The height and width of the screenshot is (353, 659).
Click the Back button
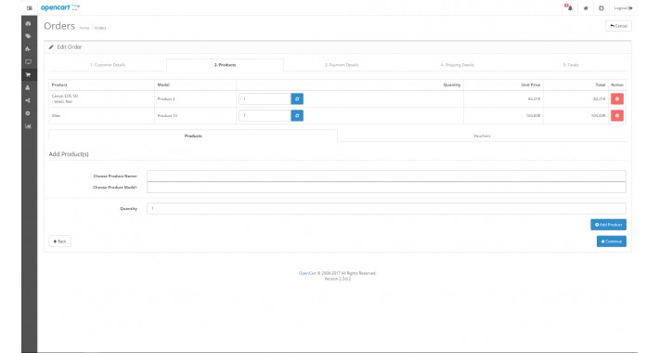(x=59, y=242)
